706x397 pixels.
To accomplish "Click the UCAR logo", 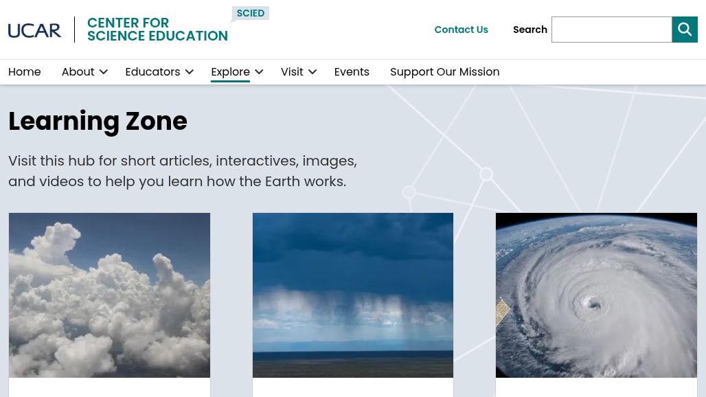I will click(x=34, y=30).
